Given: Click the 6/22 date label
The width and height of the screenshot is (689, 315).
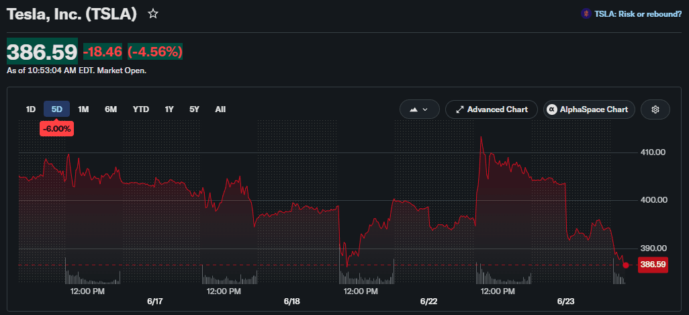Looking at the screenshot, I should [x=428, y=302].
